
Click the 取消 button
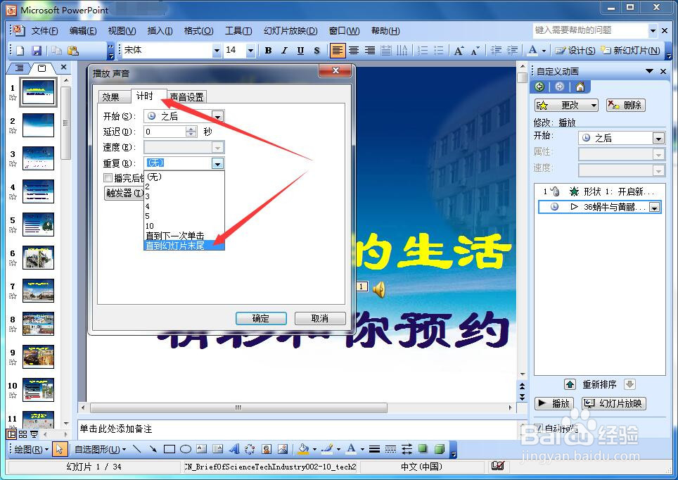(x=320, y=319)
